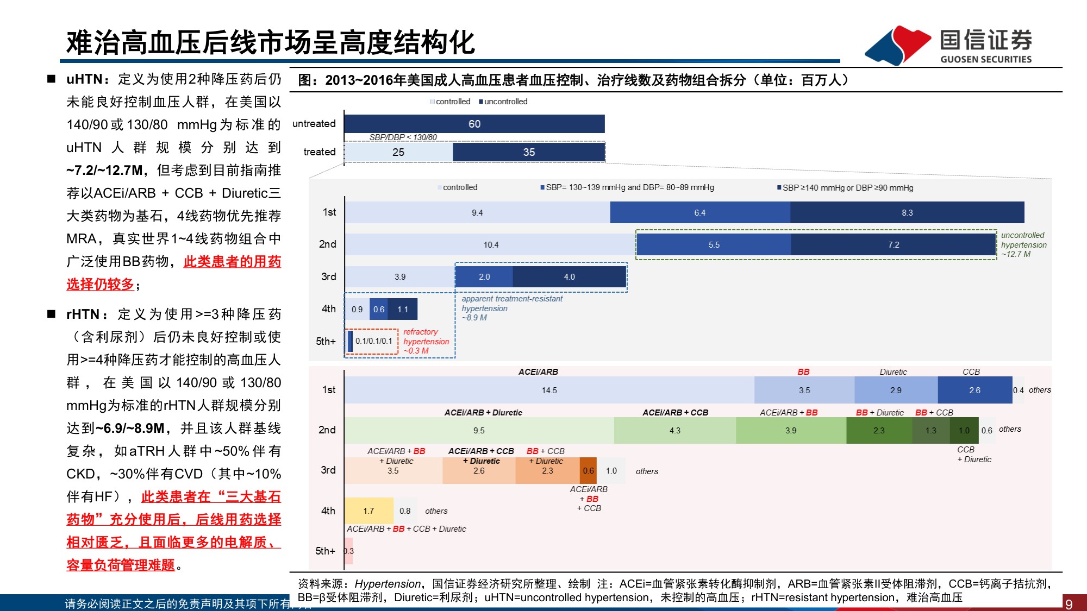
Task: Click the SBP ≥140 mmHg legend swatch
Action: 779,188
